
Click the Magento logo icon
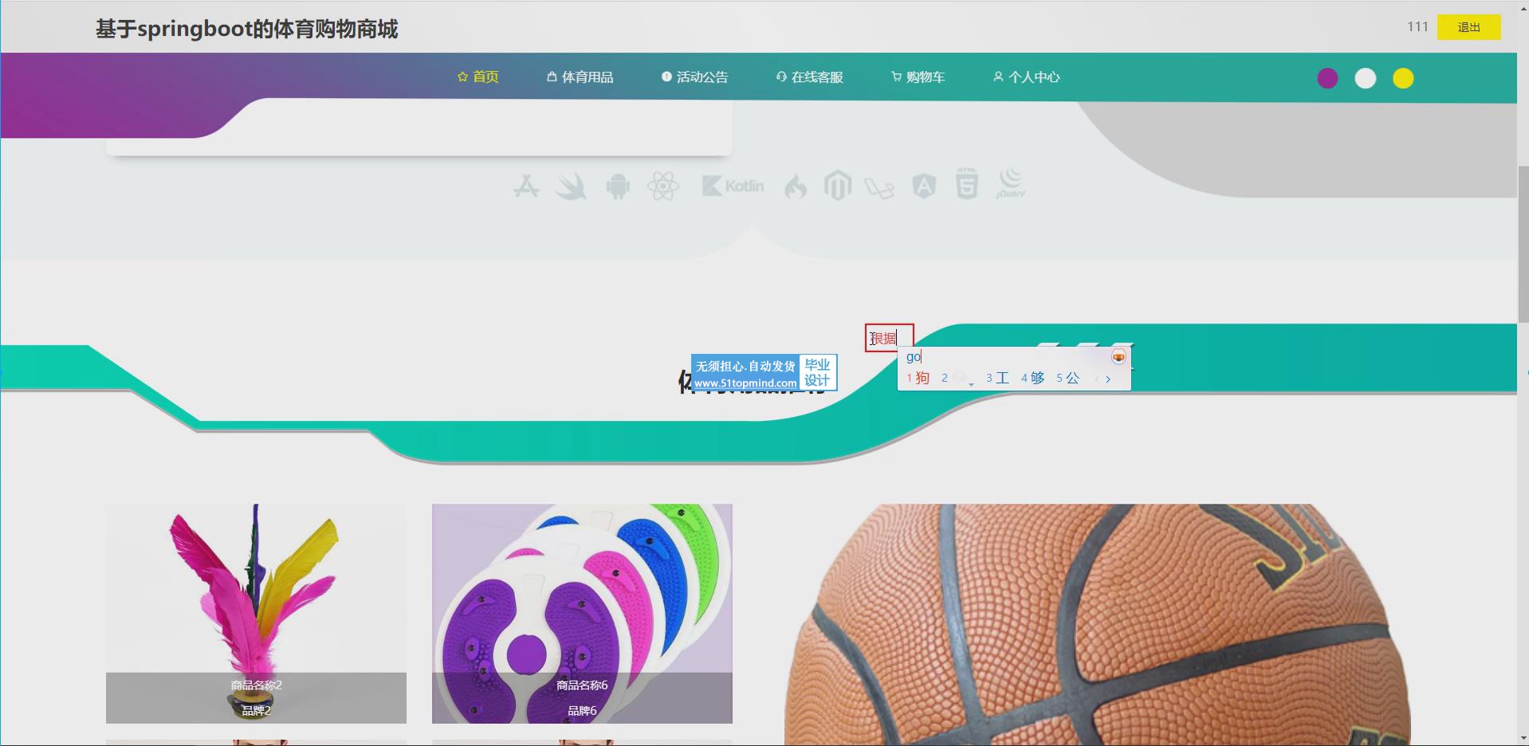click(837, 186)
